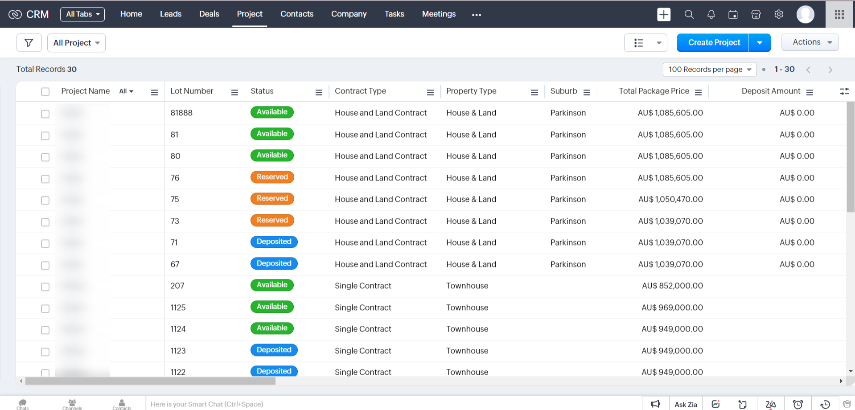Click the announcements megaphone icon
Screen dimensions: 855x410
point(655,404)
